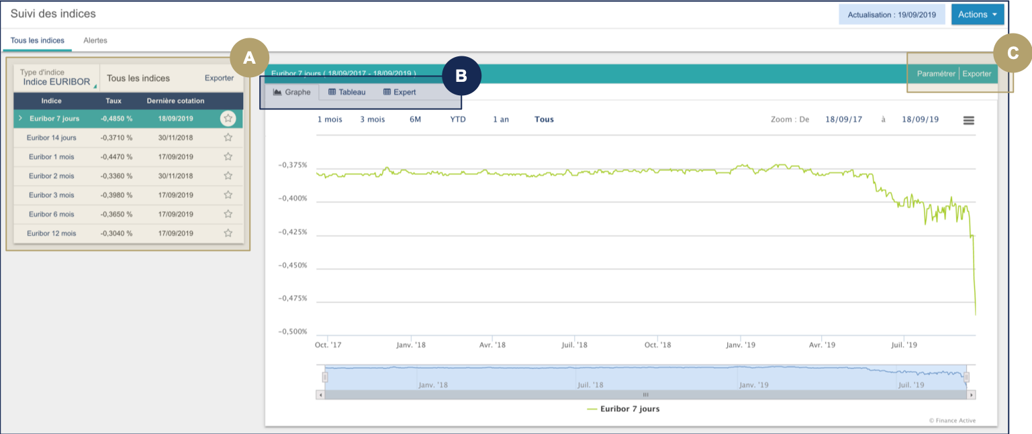Click the right handle of the timeline navigator
This screenshot has width=1032, height=434.
pos(967,377)
